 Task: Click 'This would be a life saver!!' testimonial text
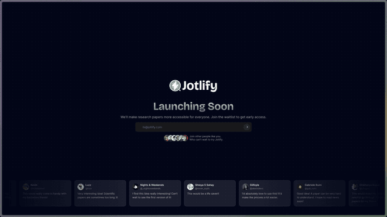pos(203,193)
